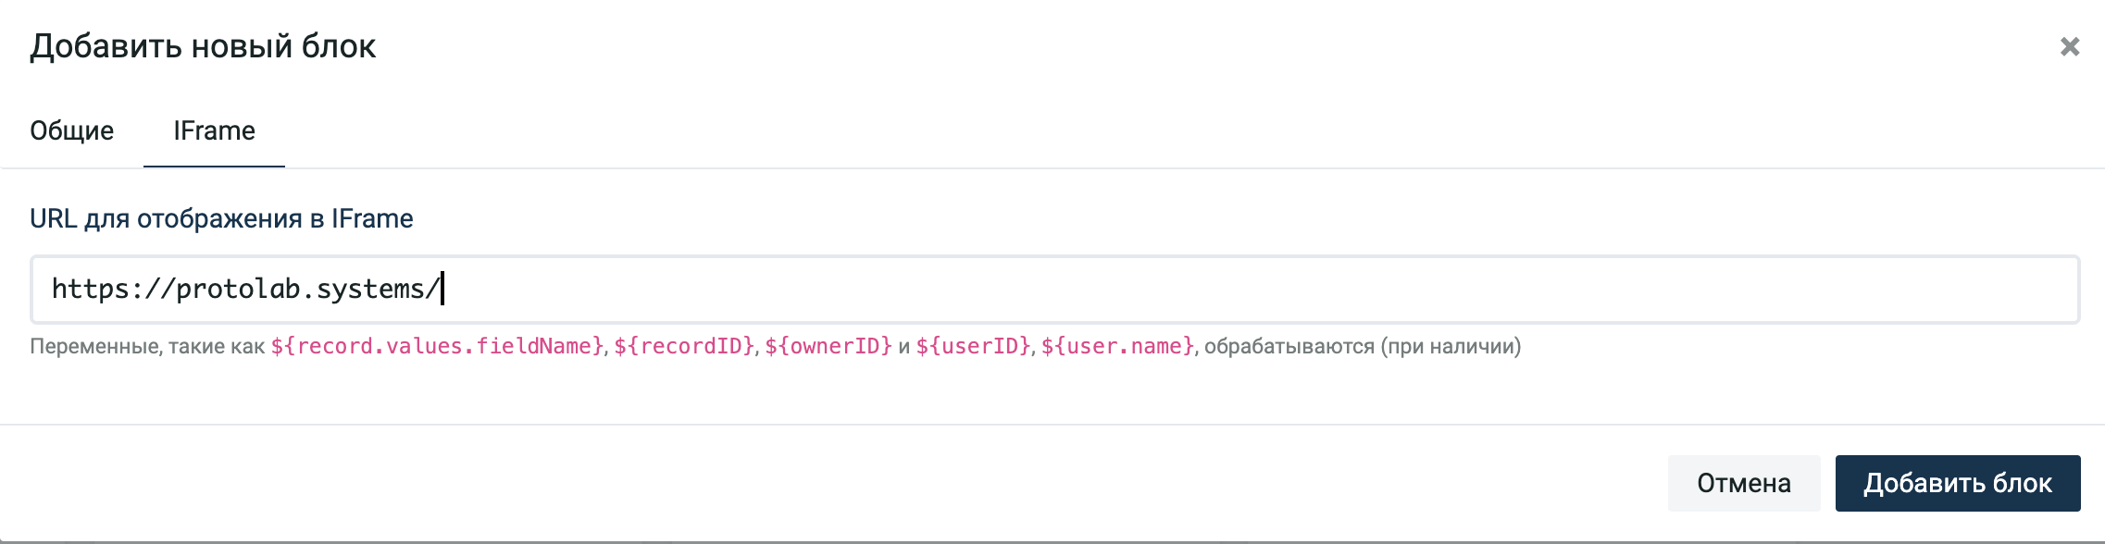Click the ${user.name} variable hint

1118,346
